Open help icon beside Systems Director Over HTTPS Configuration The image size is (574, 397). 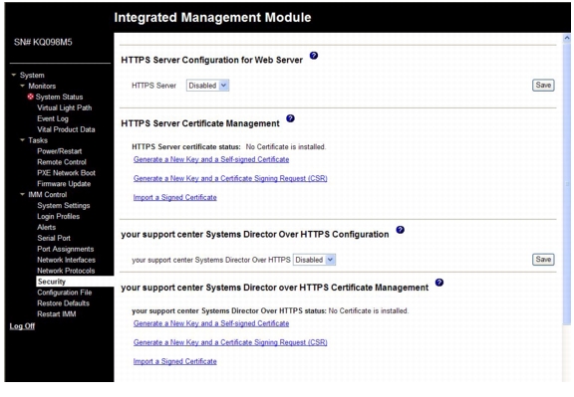click(x=401, y=230)
